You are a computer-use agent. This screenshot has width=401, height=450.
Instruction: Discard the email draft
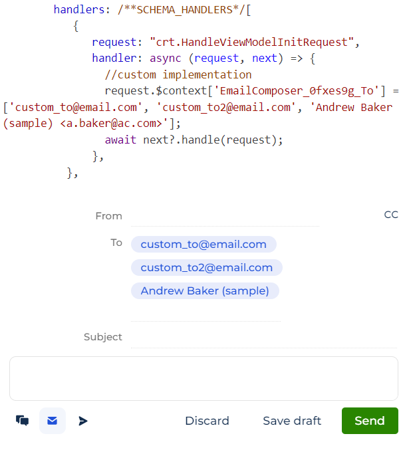[207, 421]
